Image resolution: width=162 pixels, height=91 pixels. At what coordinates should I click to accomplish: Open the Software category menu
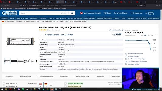coord(131,18)
